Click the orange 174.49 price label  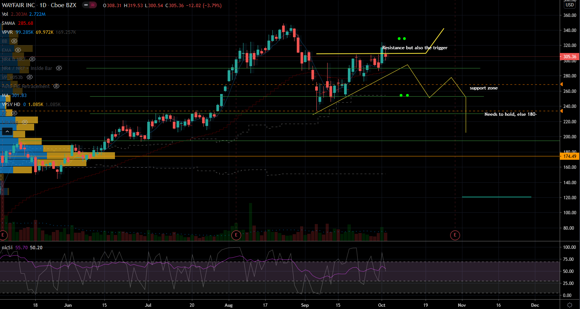(x=569, y=156)
